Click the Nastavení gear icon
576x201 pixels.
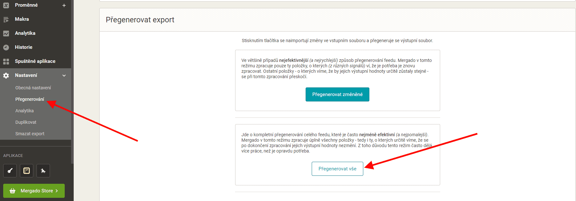pyautogui.click(x=6, y=76)
